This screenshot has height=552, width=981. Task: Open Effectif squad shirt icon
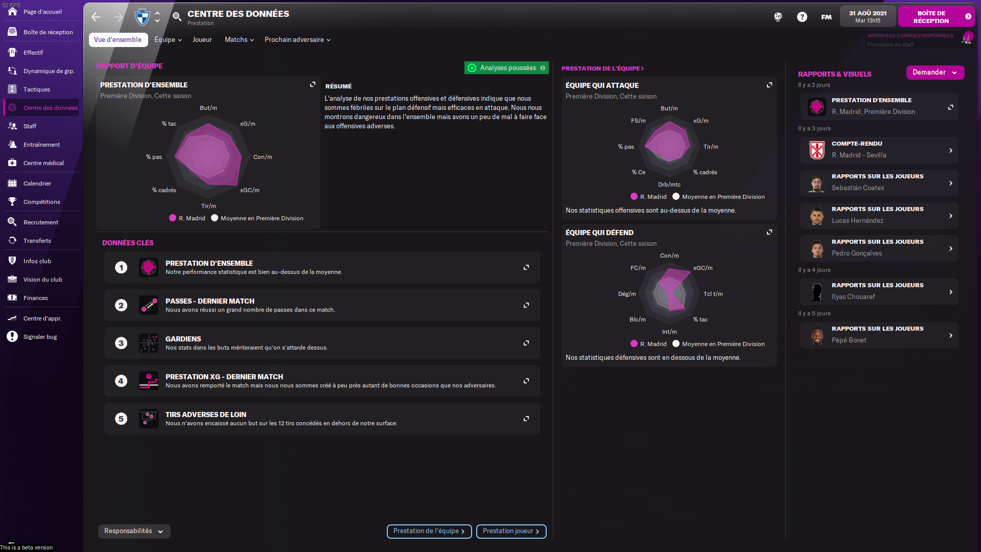12,52
